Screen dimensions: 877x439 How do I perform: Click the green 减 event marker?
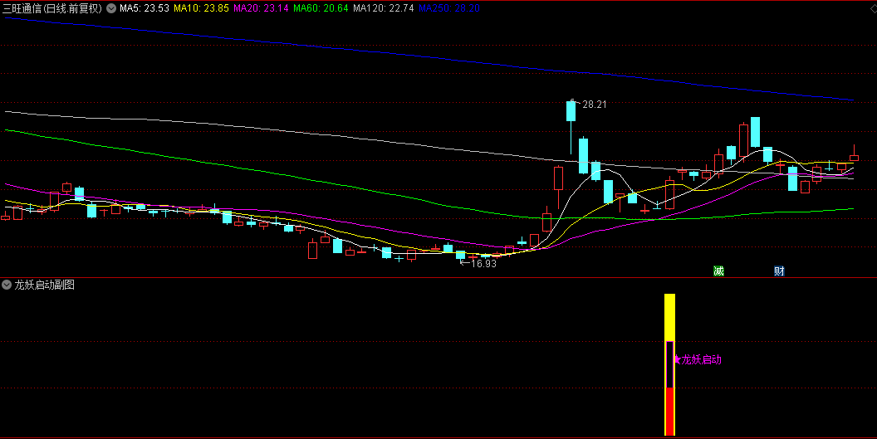[x=718, y=271]
